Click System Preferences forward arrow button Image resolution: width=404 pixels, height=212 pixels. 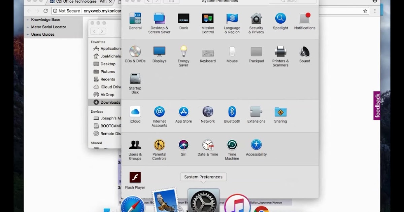coord(157,1)
